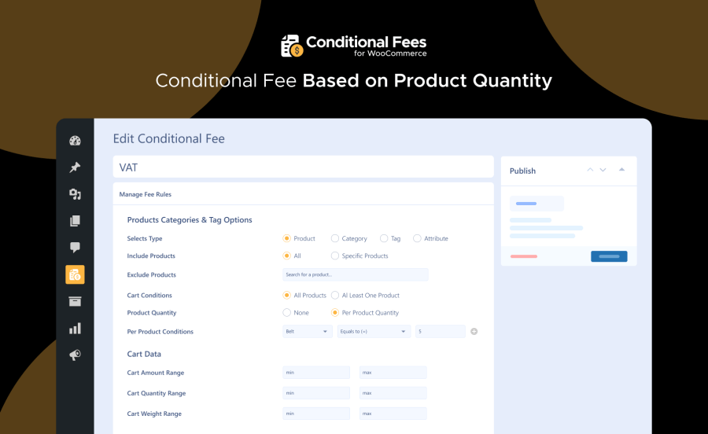Click the Exclude Products search field
Viewport: 708px width, 434px height.
click(x=356, y=274)
